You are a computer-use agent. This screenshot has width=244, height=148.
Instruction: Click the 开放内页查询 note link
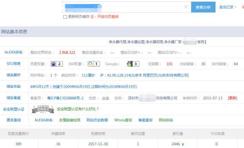[x=108, y=17]
